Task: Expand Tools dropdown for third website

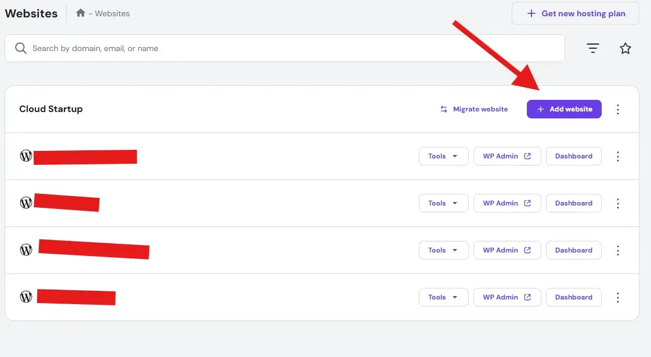Action: click(443, 250)
